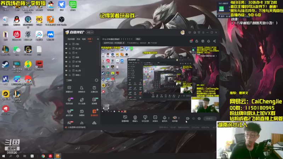
Task: Click the streamer avatar in title bar
Action: click(x=183, y=33)
